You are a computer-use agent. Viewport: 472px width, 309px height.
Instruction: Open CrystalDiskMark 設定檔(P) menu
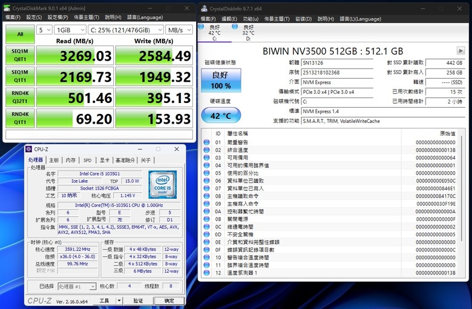(58, 18)
